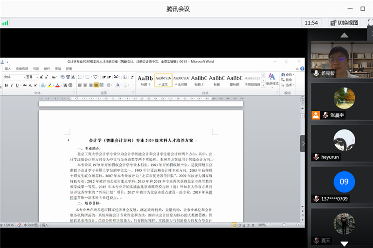The height and width of the screenshot is (248, 373).
Task: Select participant 09 avatar thumbnail
Action: (344, 181)
